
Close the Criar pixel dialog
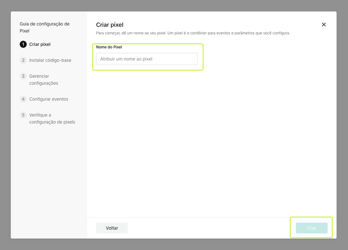coord(324,25)
